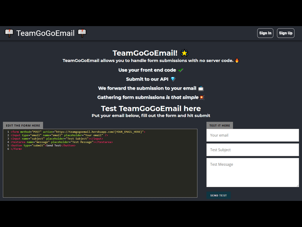Viewport: 302px width, 227px height.
Task: Click the SEND TEST button
Action: pyautogui.click(x=219, y=195)
